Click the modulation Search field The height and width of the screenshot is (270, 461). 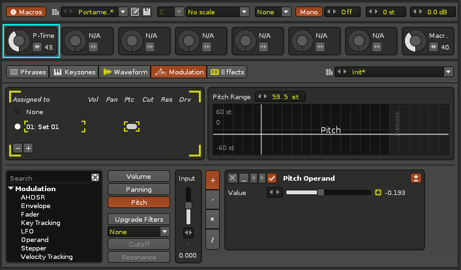[x=50, y=178]
